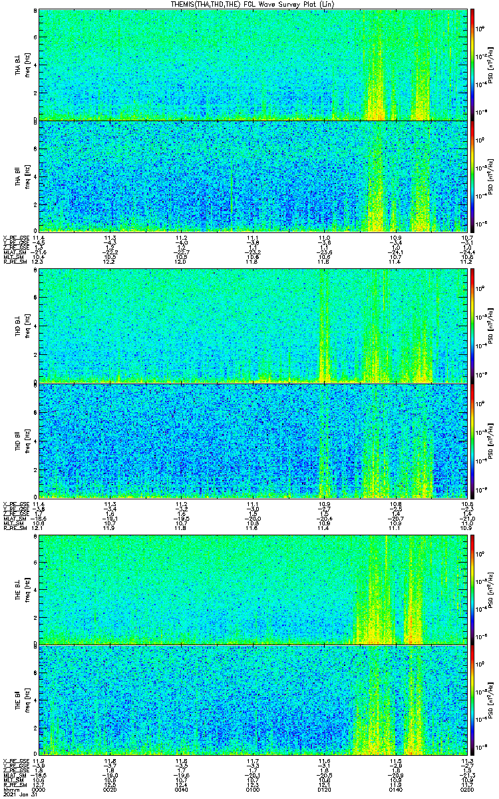The width and height of the screenshot is (499, 799).
Task: Click the PSD [nT²/Hz] label of THE B∥ panel
Action: [x=490, y=700]
